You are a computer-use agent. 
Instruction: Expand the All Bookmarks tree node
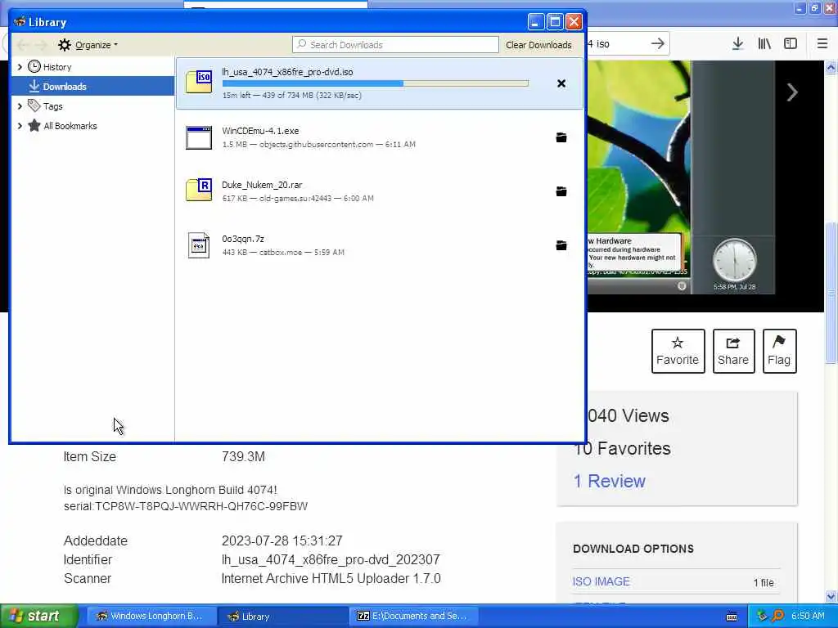[20, 126]
